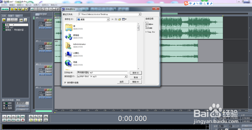Click the stop playback button

point(5,116)
